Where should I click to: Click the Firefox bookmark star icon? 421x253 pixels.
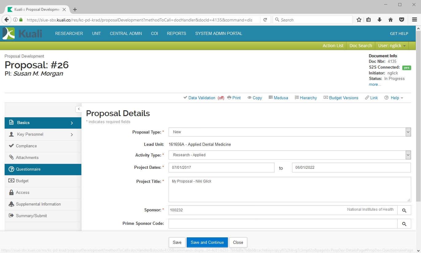(359, 20)
